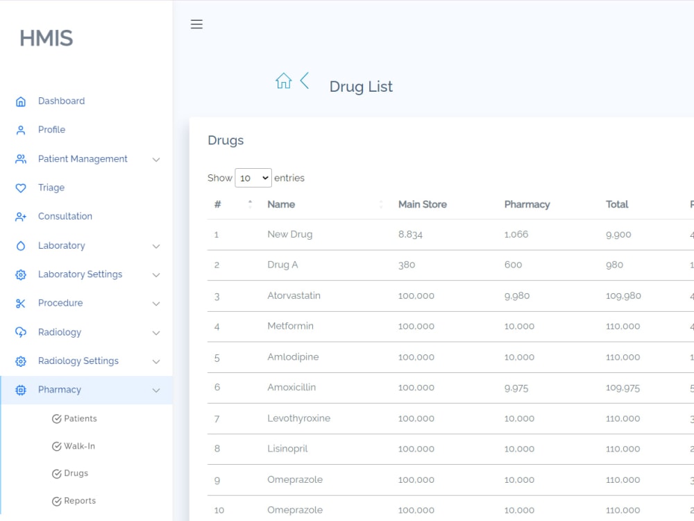Click the check icon beside Patients submenu
The width and height of the screenshot is (694, 521).
57,419
